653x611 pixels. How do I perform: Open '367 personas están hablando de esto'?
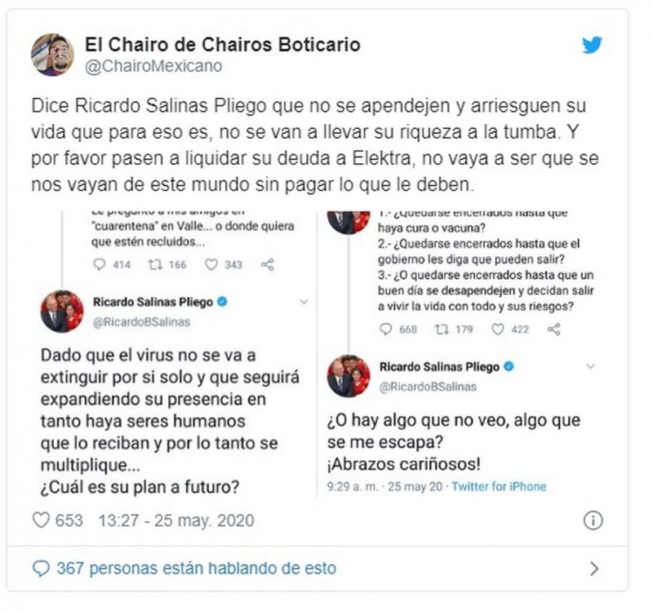tap(196, 568)
